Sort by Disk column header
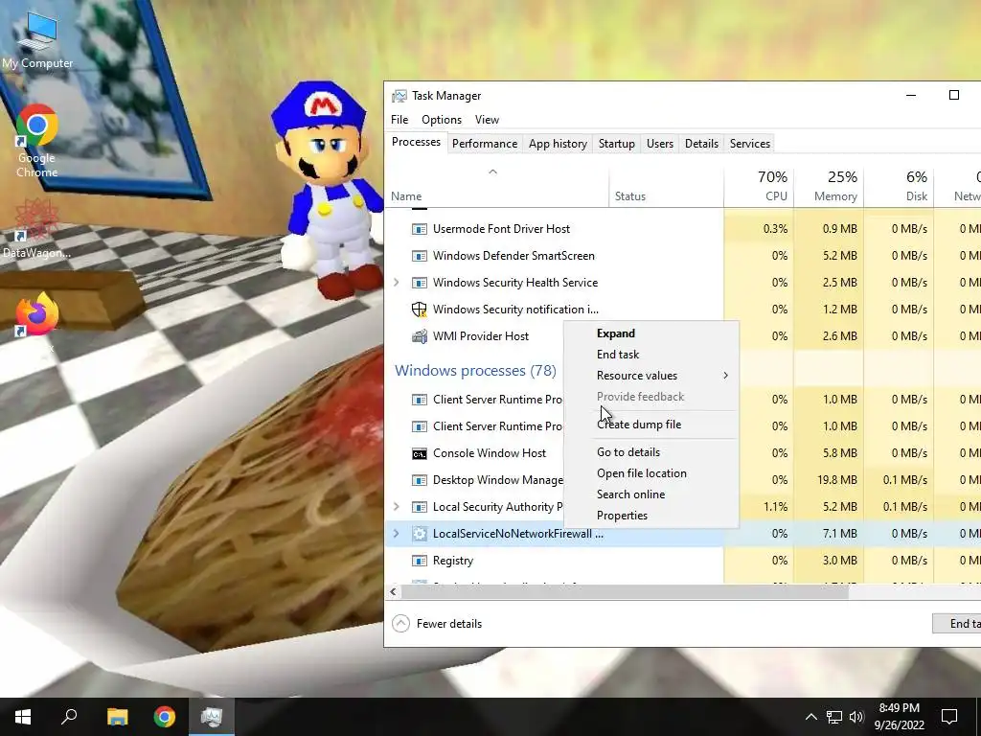The height and width of the screenshot is (736, 981). click(x=899, y=187)
